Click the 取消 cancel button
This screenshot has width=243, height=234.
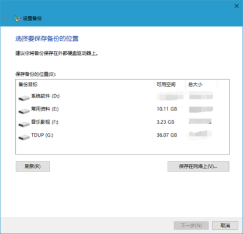click(x=225, y=226)
